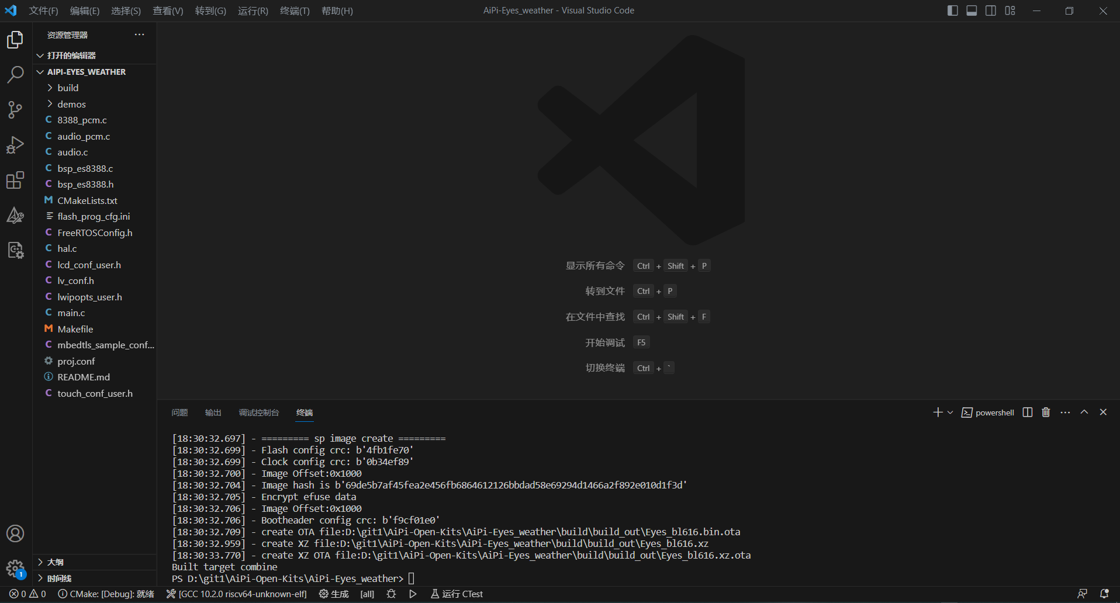Switch to the 输出 panel tab
This screenshot has height=603, width=1120.
click(213, 413)
